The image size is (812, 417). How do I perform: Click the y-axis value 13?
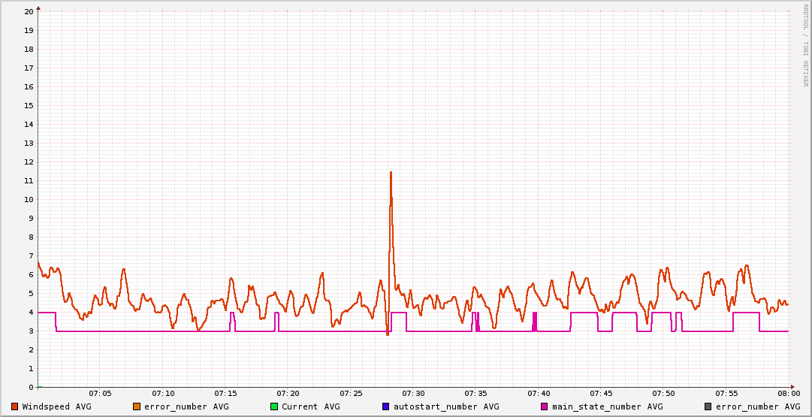click(29, 143)
